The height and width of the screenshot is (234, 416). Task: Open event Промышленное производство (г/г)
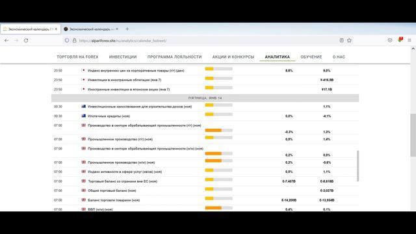pyautogui.click(x=120, y=139)
